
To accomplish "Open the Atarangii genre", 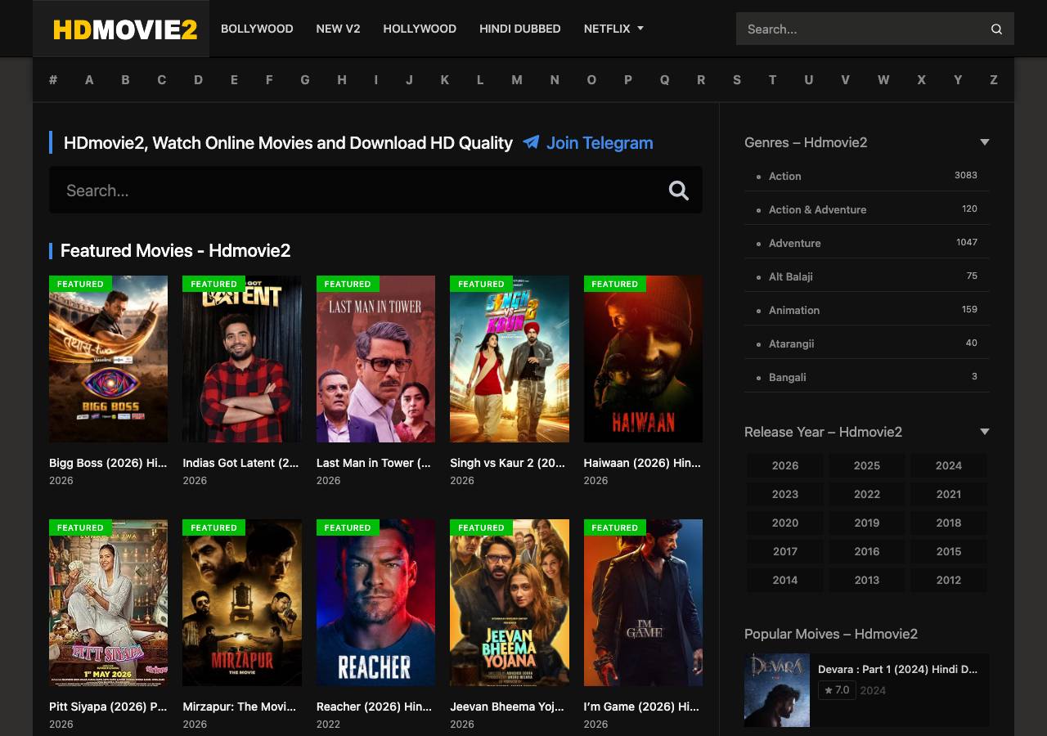I will pyautogui.click(x=792, y=343).
